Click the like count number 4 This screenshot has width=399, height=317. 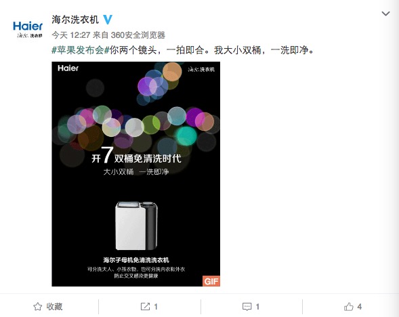click(359, 307)
